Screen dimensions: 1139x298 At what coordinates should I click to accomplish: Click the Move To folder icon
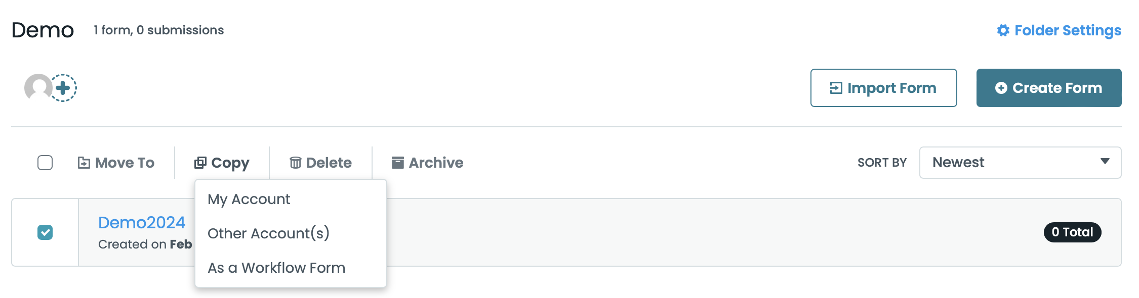tap(84, 162)
